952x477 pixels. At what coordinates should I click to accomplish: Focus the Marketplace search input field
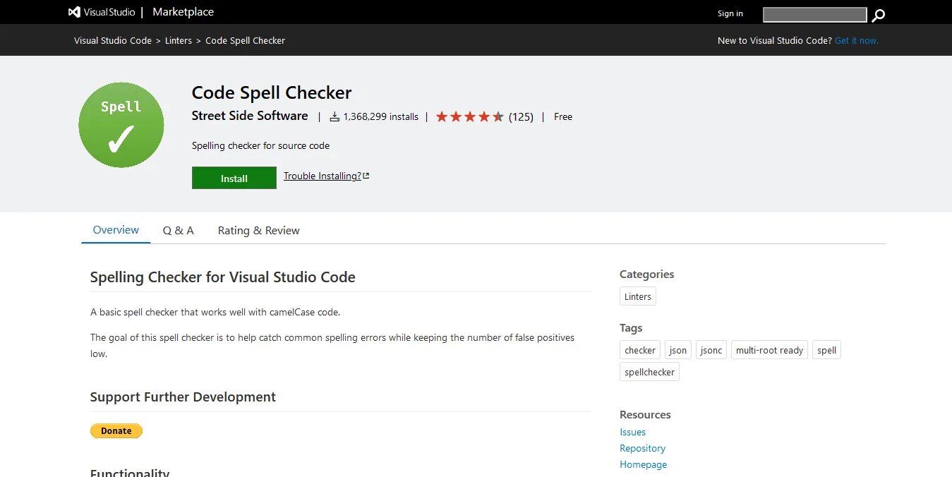pyautogui.click(x=815, y=15)
